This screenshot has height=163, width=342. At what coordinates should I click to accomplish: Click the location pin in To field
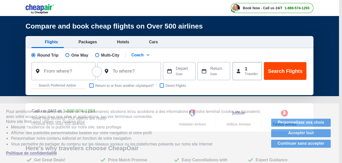(106, 71)
